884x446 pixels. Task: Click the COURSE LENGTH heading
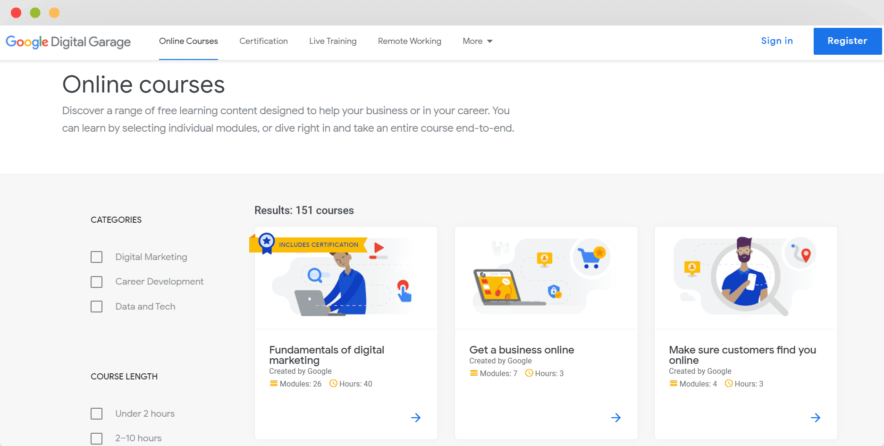(x=124, y=377)
